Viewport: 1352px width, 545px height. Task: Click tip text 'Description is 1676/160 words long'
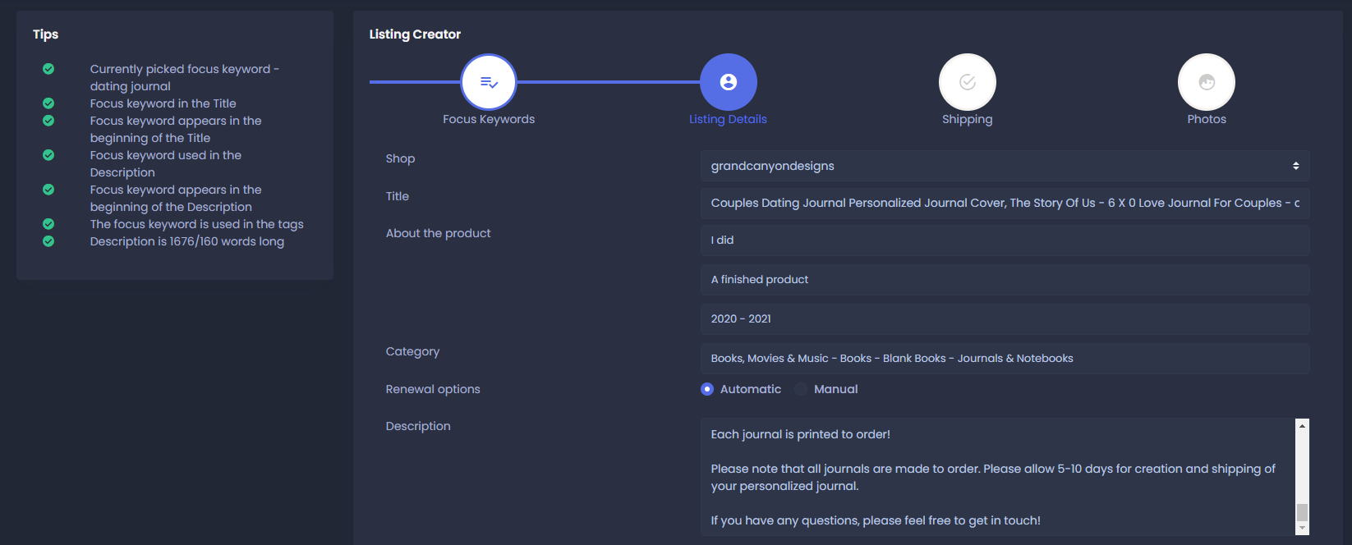coord(187,241)
